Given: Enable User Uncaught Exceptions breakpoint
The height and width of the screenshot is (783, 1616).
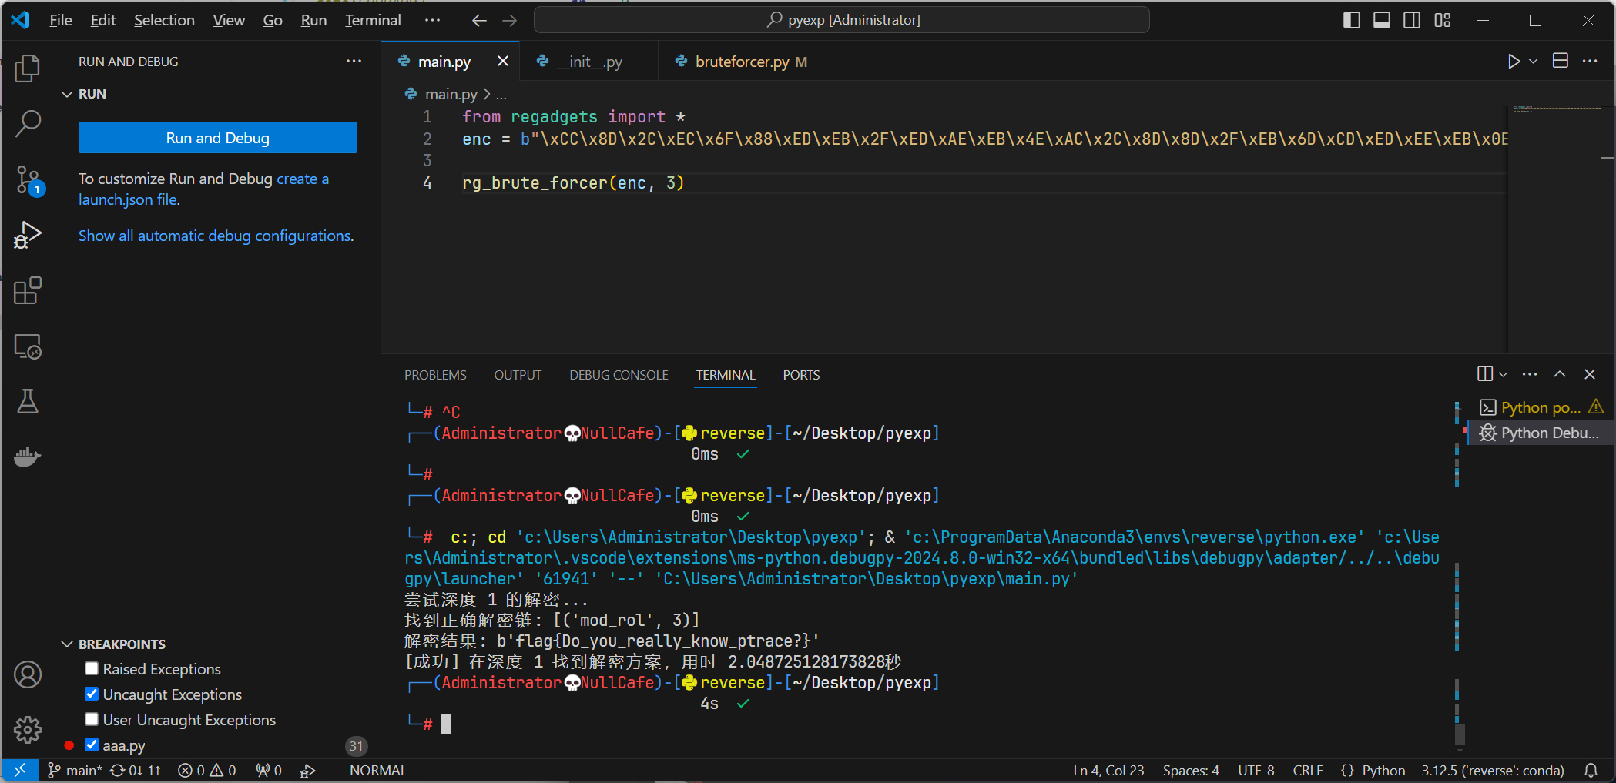Looking at the screenshot, I should tap(92, 719).
